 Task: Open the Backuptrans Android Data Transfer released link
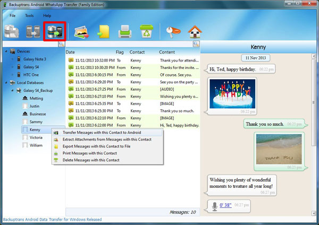pos(52,220)
